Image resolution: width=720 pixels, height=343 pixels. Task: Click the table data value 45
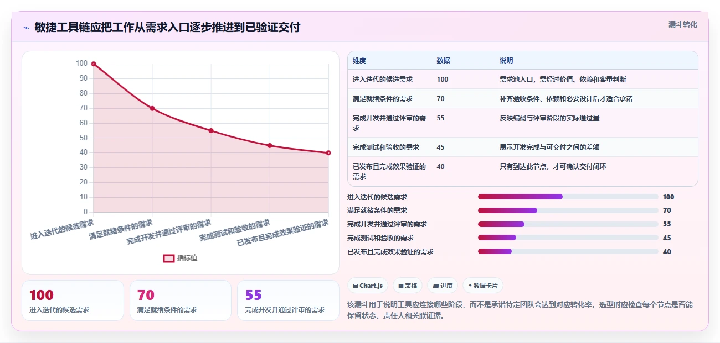(440, 147)
